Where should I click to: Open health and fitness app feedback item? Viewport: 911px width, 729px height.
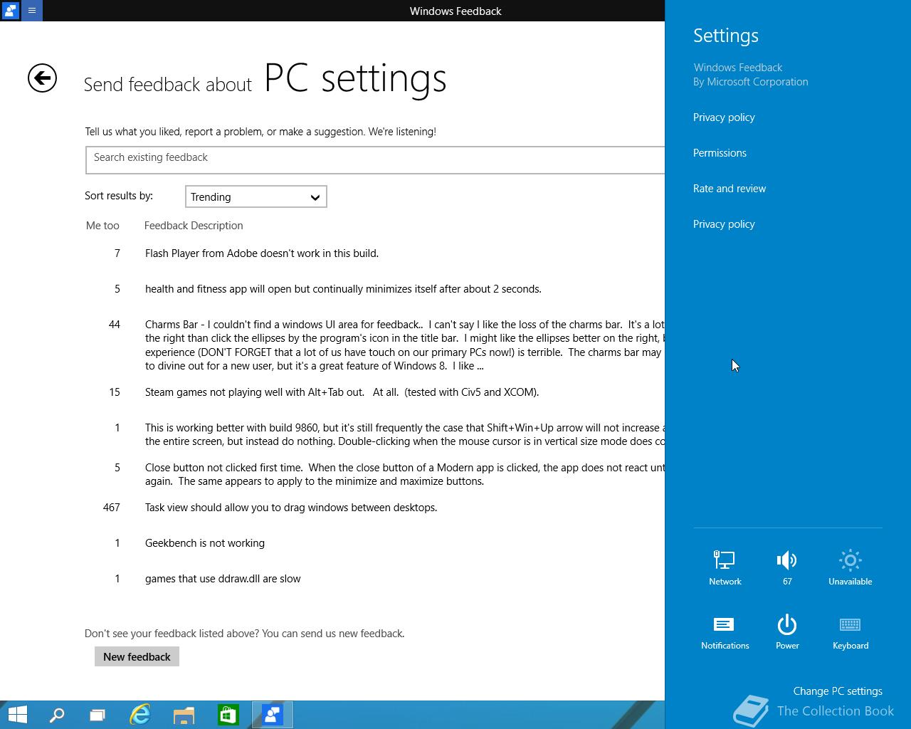(x=343, y=289)
